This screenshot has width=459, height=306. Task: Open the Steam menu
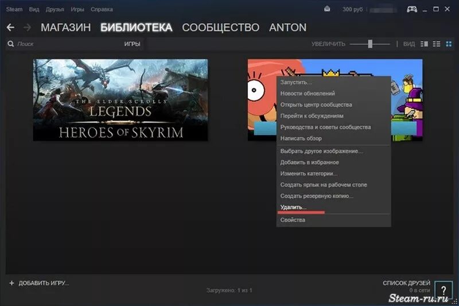[x=14, y=9]
